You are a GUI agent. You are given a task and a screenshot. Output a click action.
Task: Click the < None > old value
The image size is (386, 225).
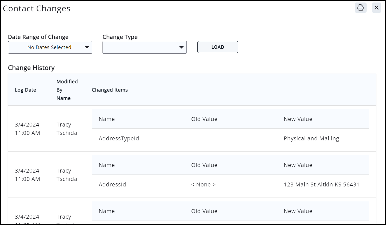(203, 184)
